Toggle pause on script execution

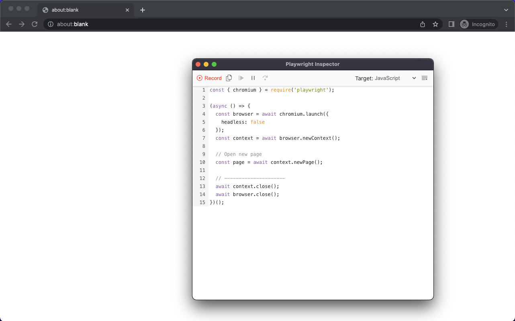pos(253,78)
